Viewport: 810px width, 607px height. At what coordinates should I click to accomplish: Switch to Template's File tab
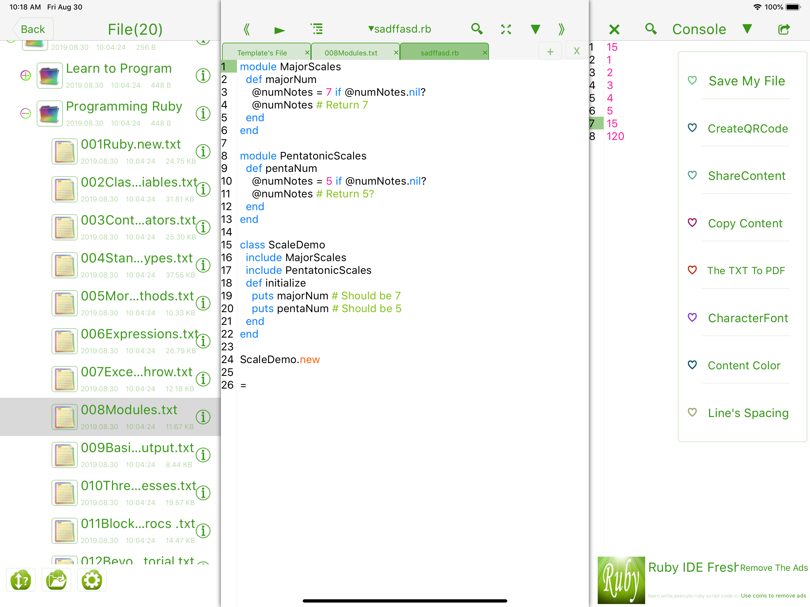[x=262, y=53]
